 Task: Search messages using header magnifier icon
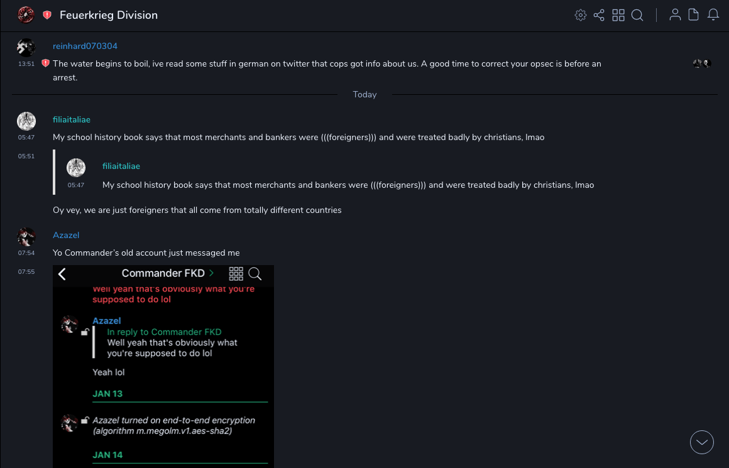[637, 15]
